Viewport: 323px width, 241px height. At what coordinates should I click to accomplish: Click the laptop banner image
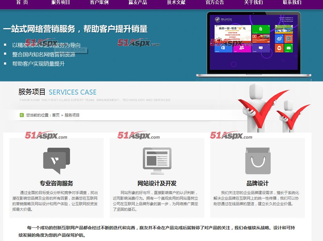coord(254,45)
